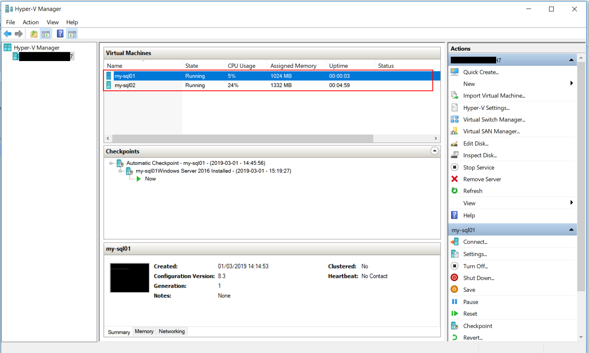The height and width of the screenshot is (353, 589).
Task: Click the Hyper-V Settings icon
Action: (455, 108)
